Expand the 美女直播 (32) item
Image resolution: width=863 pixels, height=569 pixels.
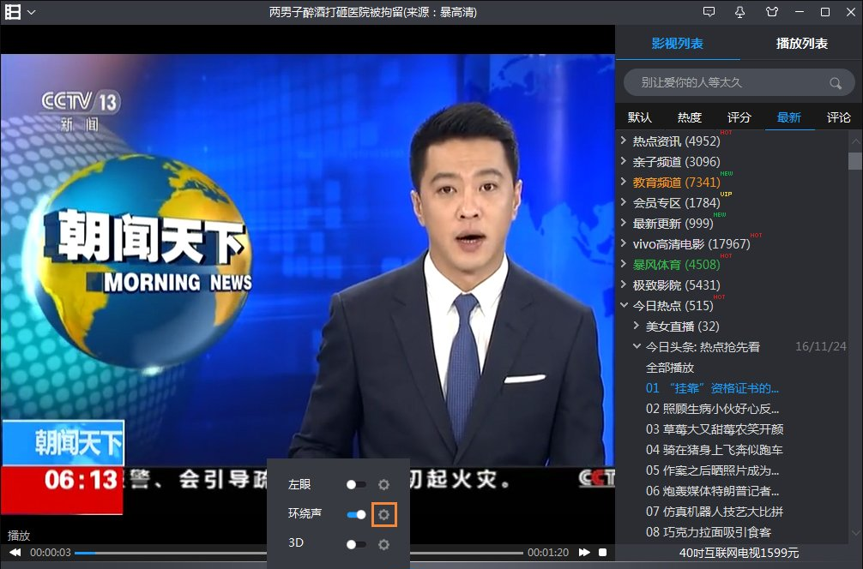[637, 326]
